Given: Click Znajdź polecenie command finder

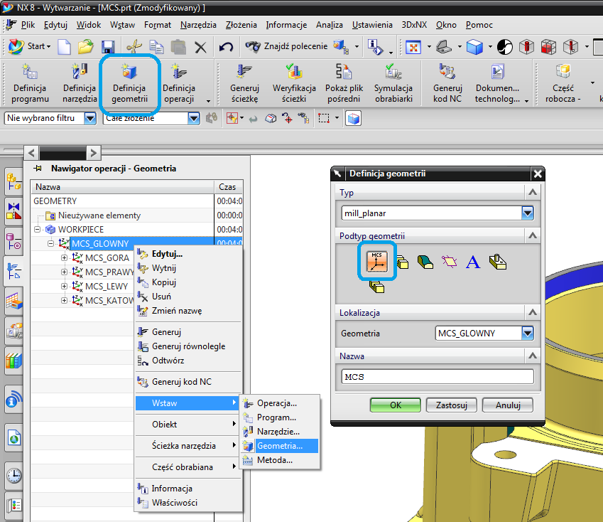Looking at the screenshot, I should [x=286, y=46].
